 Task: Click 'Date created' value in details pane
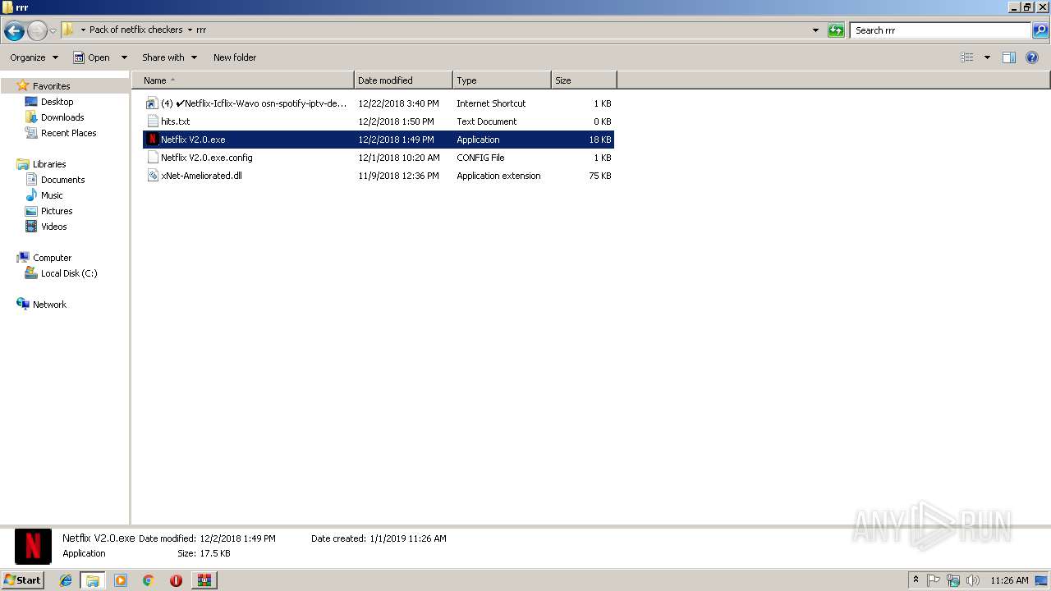point(408,538)
